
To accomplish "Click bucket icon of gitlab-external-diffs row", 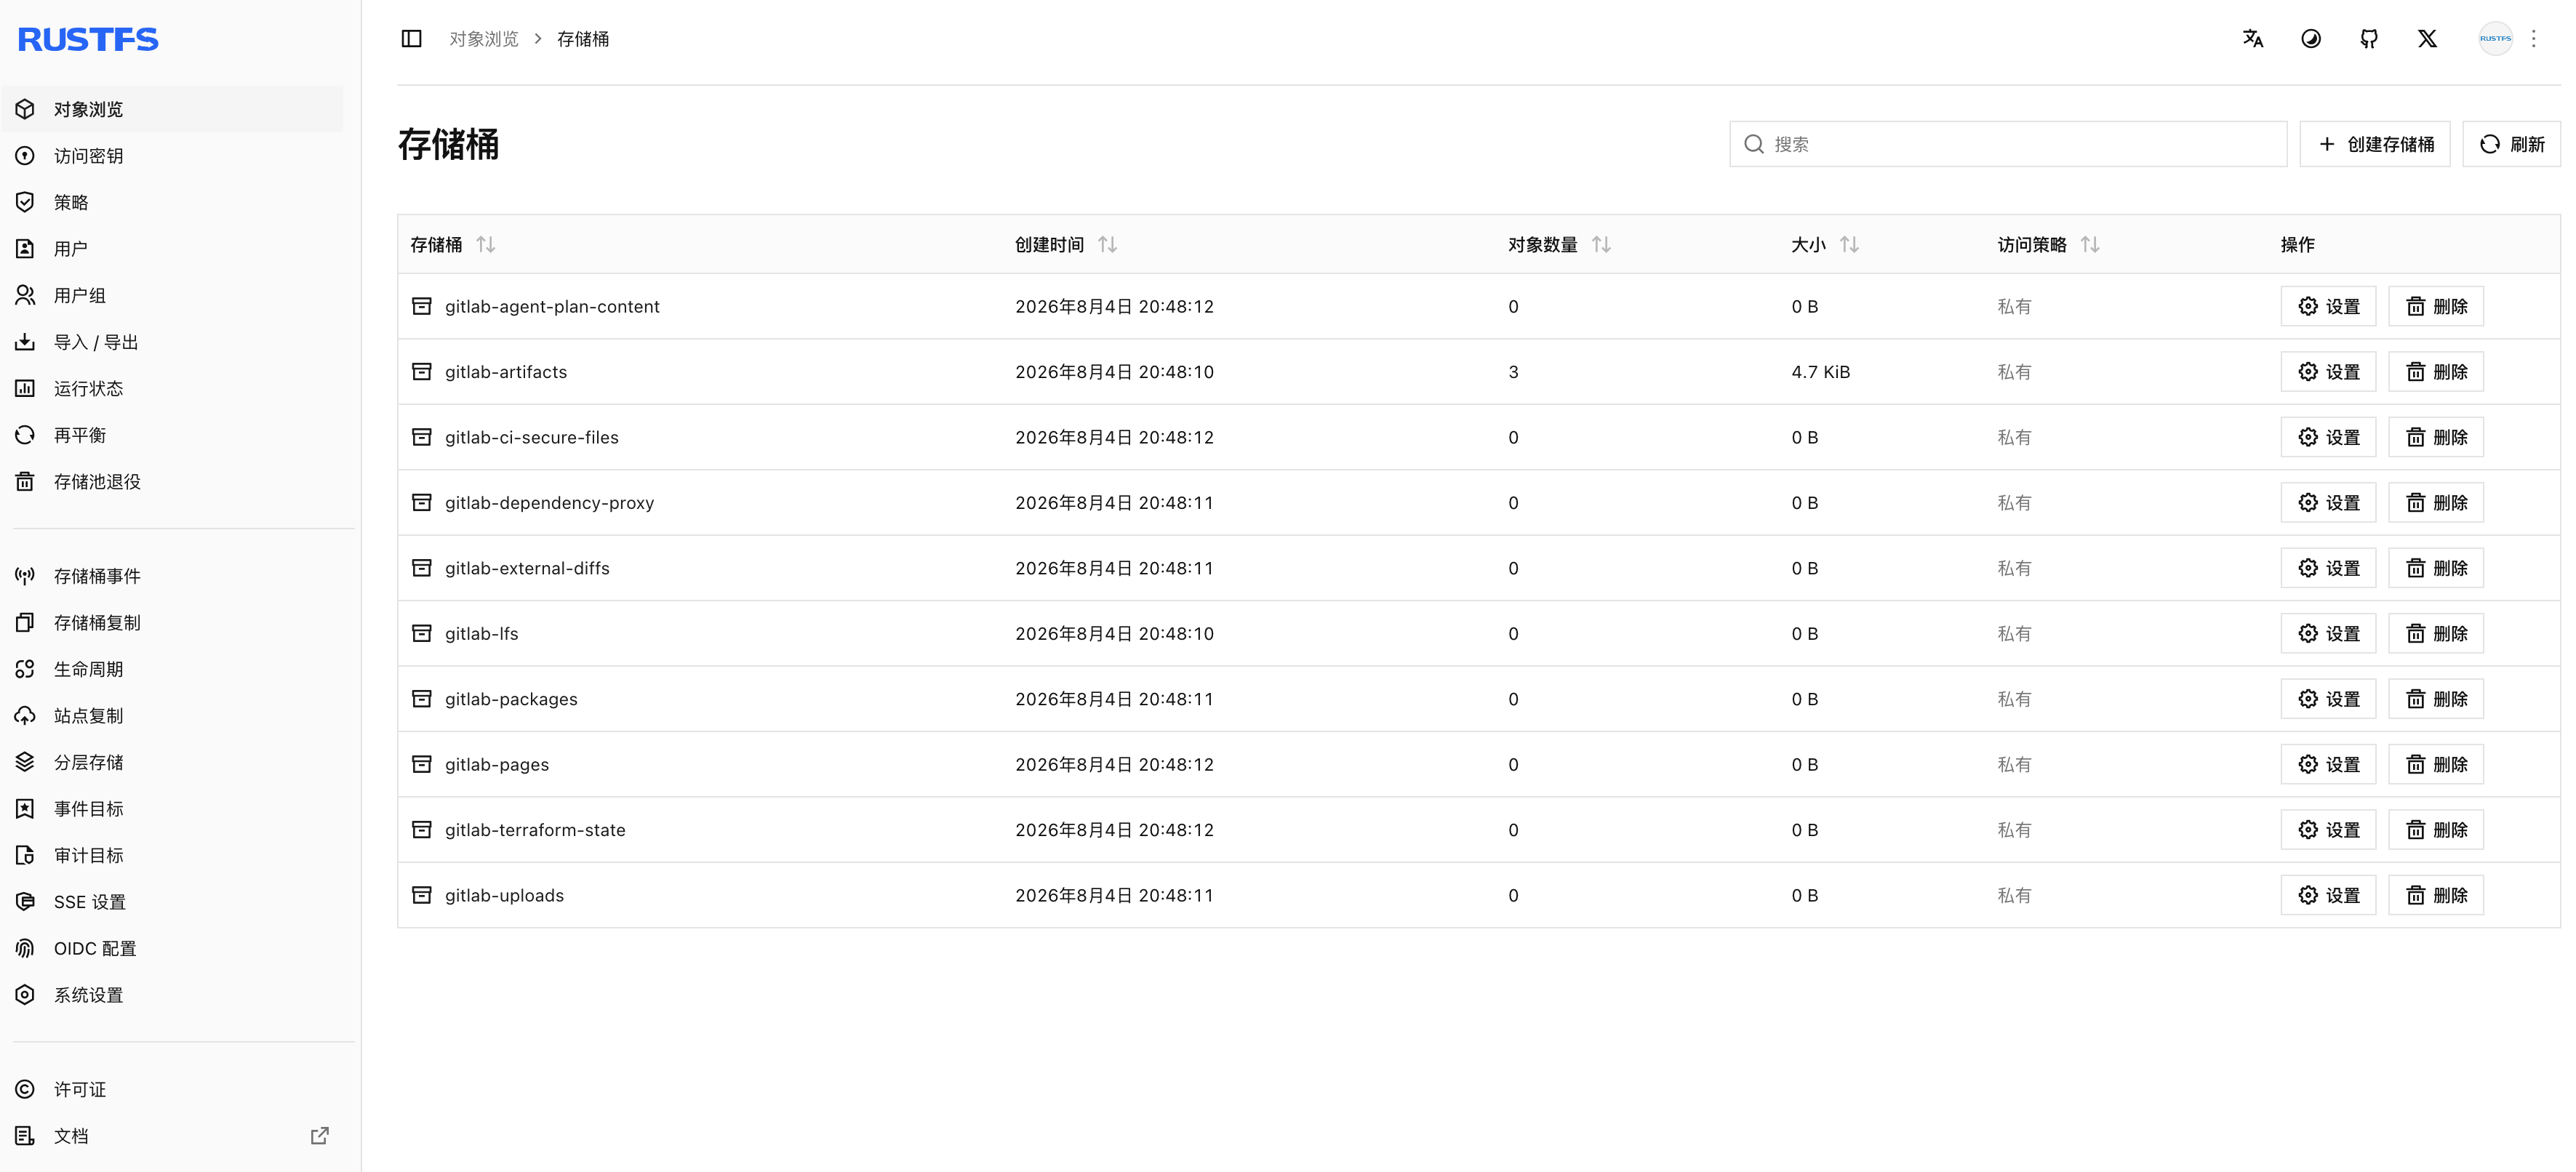I will (x=422, y=568).
